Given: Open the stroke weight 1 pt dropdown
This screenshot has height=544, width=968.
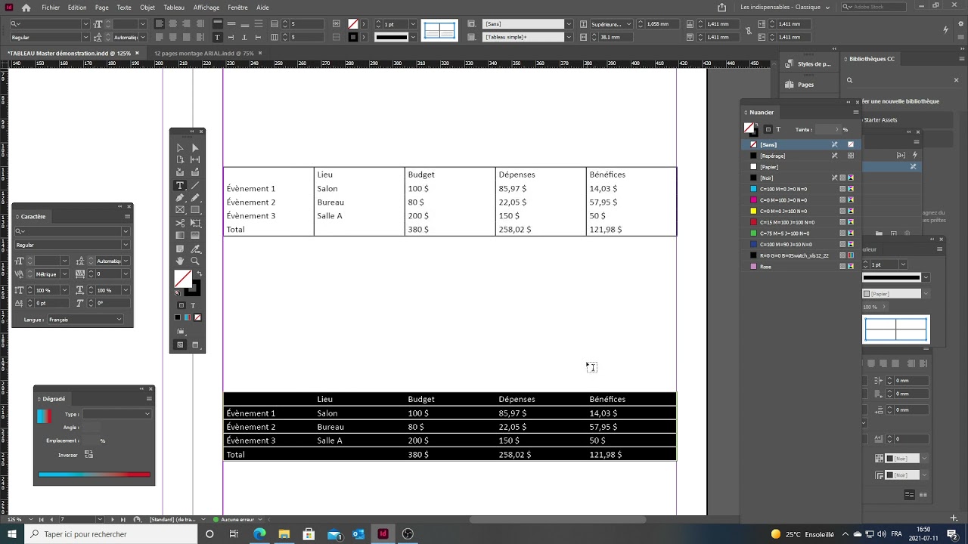Looking at the screenshot, I should click(413, 24).
